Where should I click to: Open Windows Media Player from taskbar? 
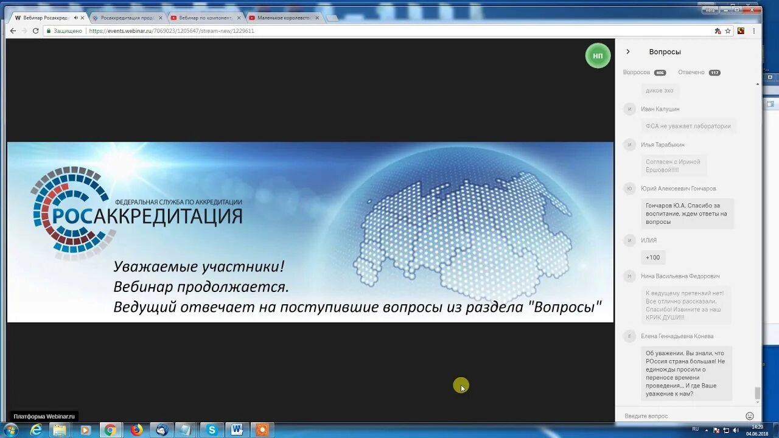click(x=85, y=430)
